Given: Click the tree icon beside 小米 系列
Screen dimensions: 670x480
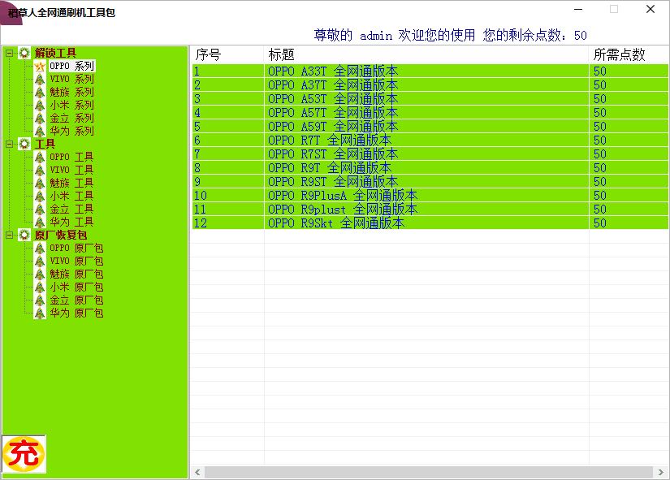Looking at the screenshot, I should [40, 105].
